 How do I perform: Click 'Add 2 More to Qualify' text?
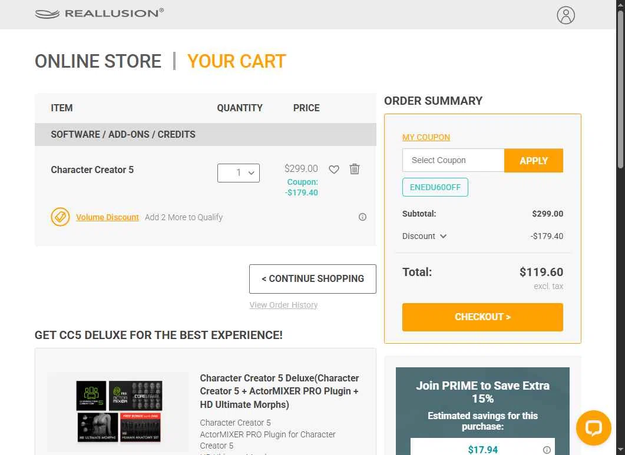pos(184,217)
